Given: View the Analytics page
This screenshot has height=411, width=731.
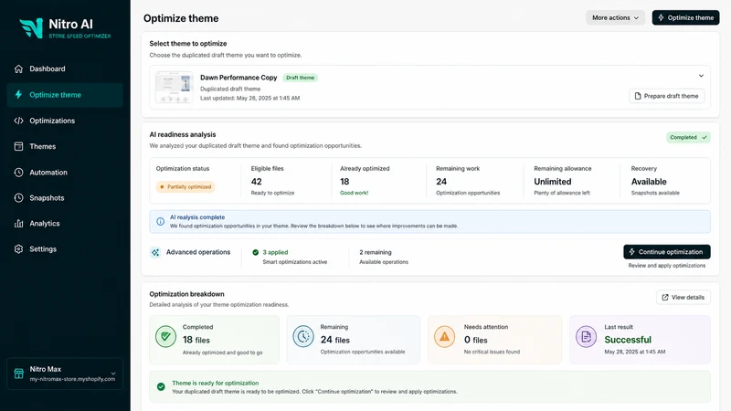Looking at the screenshot, I should 65,224.
